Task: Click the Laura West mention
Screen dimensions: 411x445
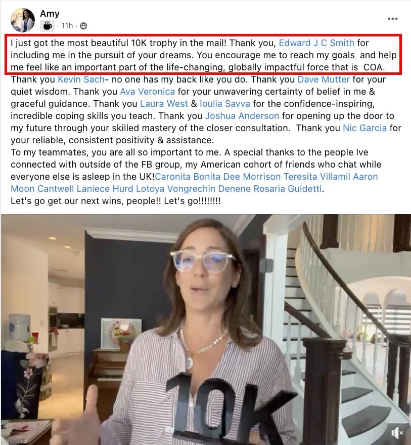Action: tap(164, 104)
